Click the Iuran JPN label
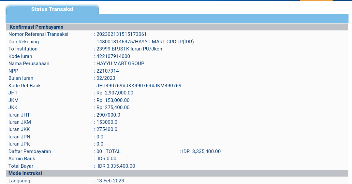 19,137
